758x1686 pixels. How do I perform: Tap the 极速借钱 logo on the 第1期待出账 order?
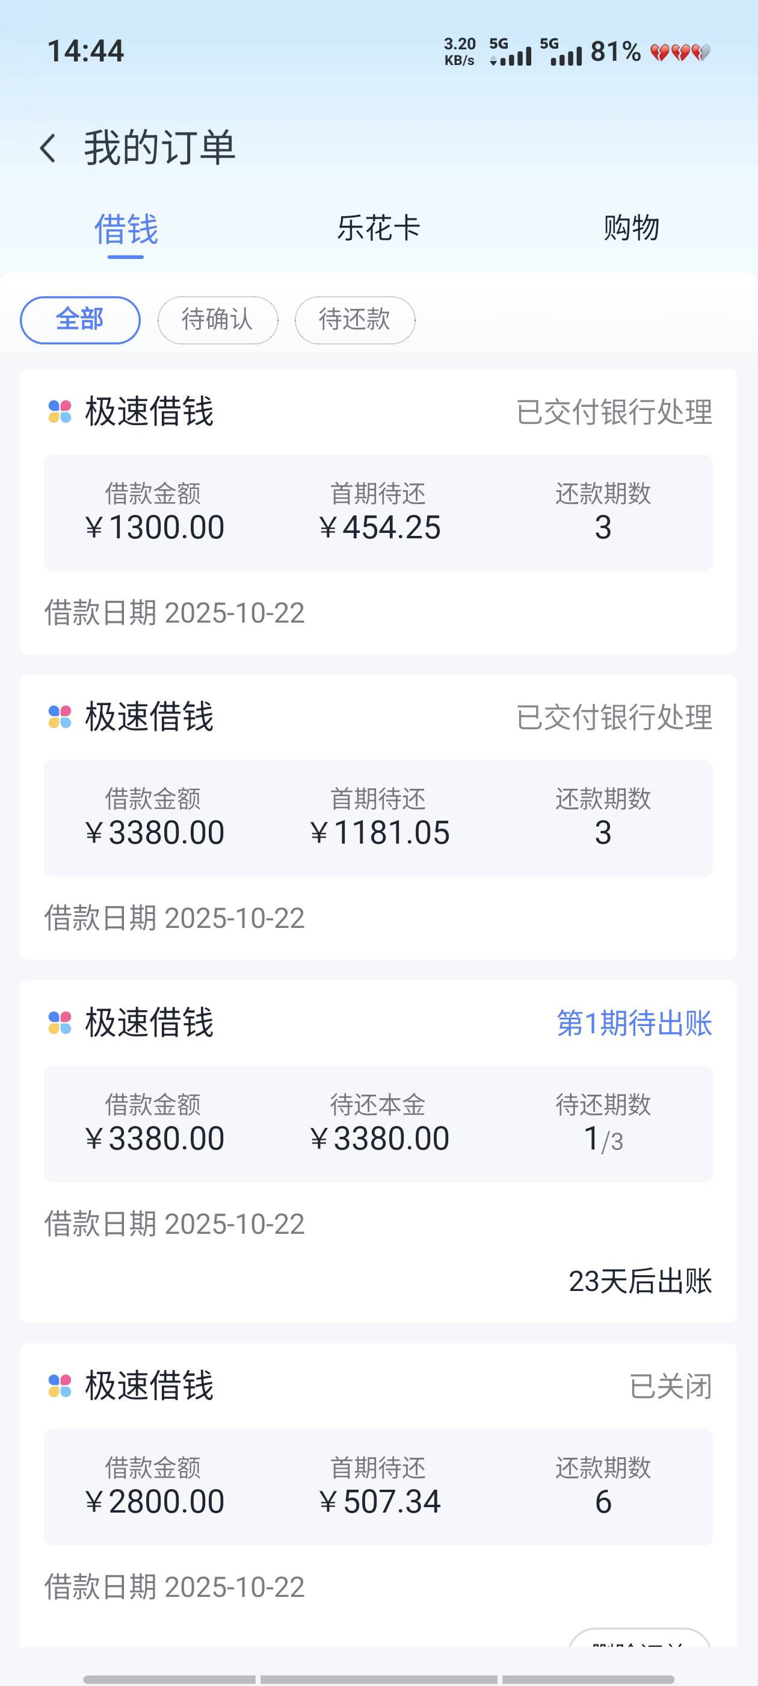click(x=60, y=1022)
